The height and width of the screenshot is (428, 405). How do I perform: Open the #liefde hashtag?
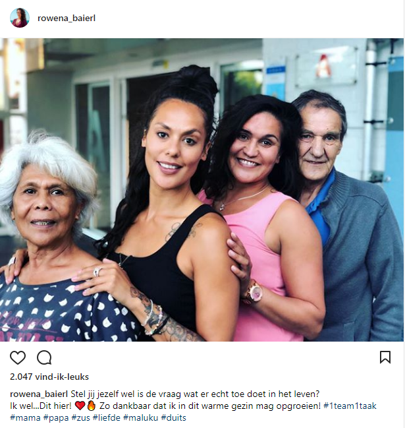click(x=106, y=417)
